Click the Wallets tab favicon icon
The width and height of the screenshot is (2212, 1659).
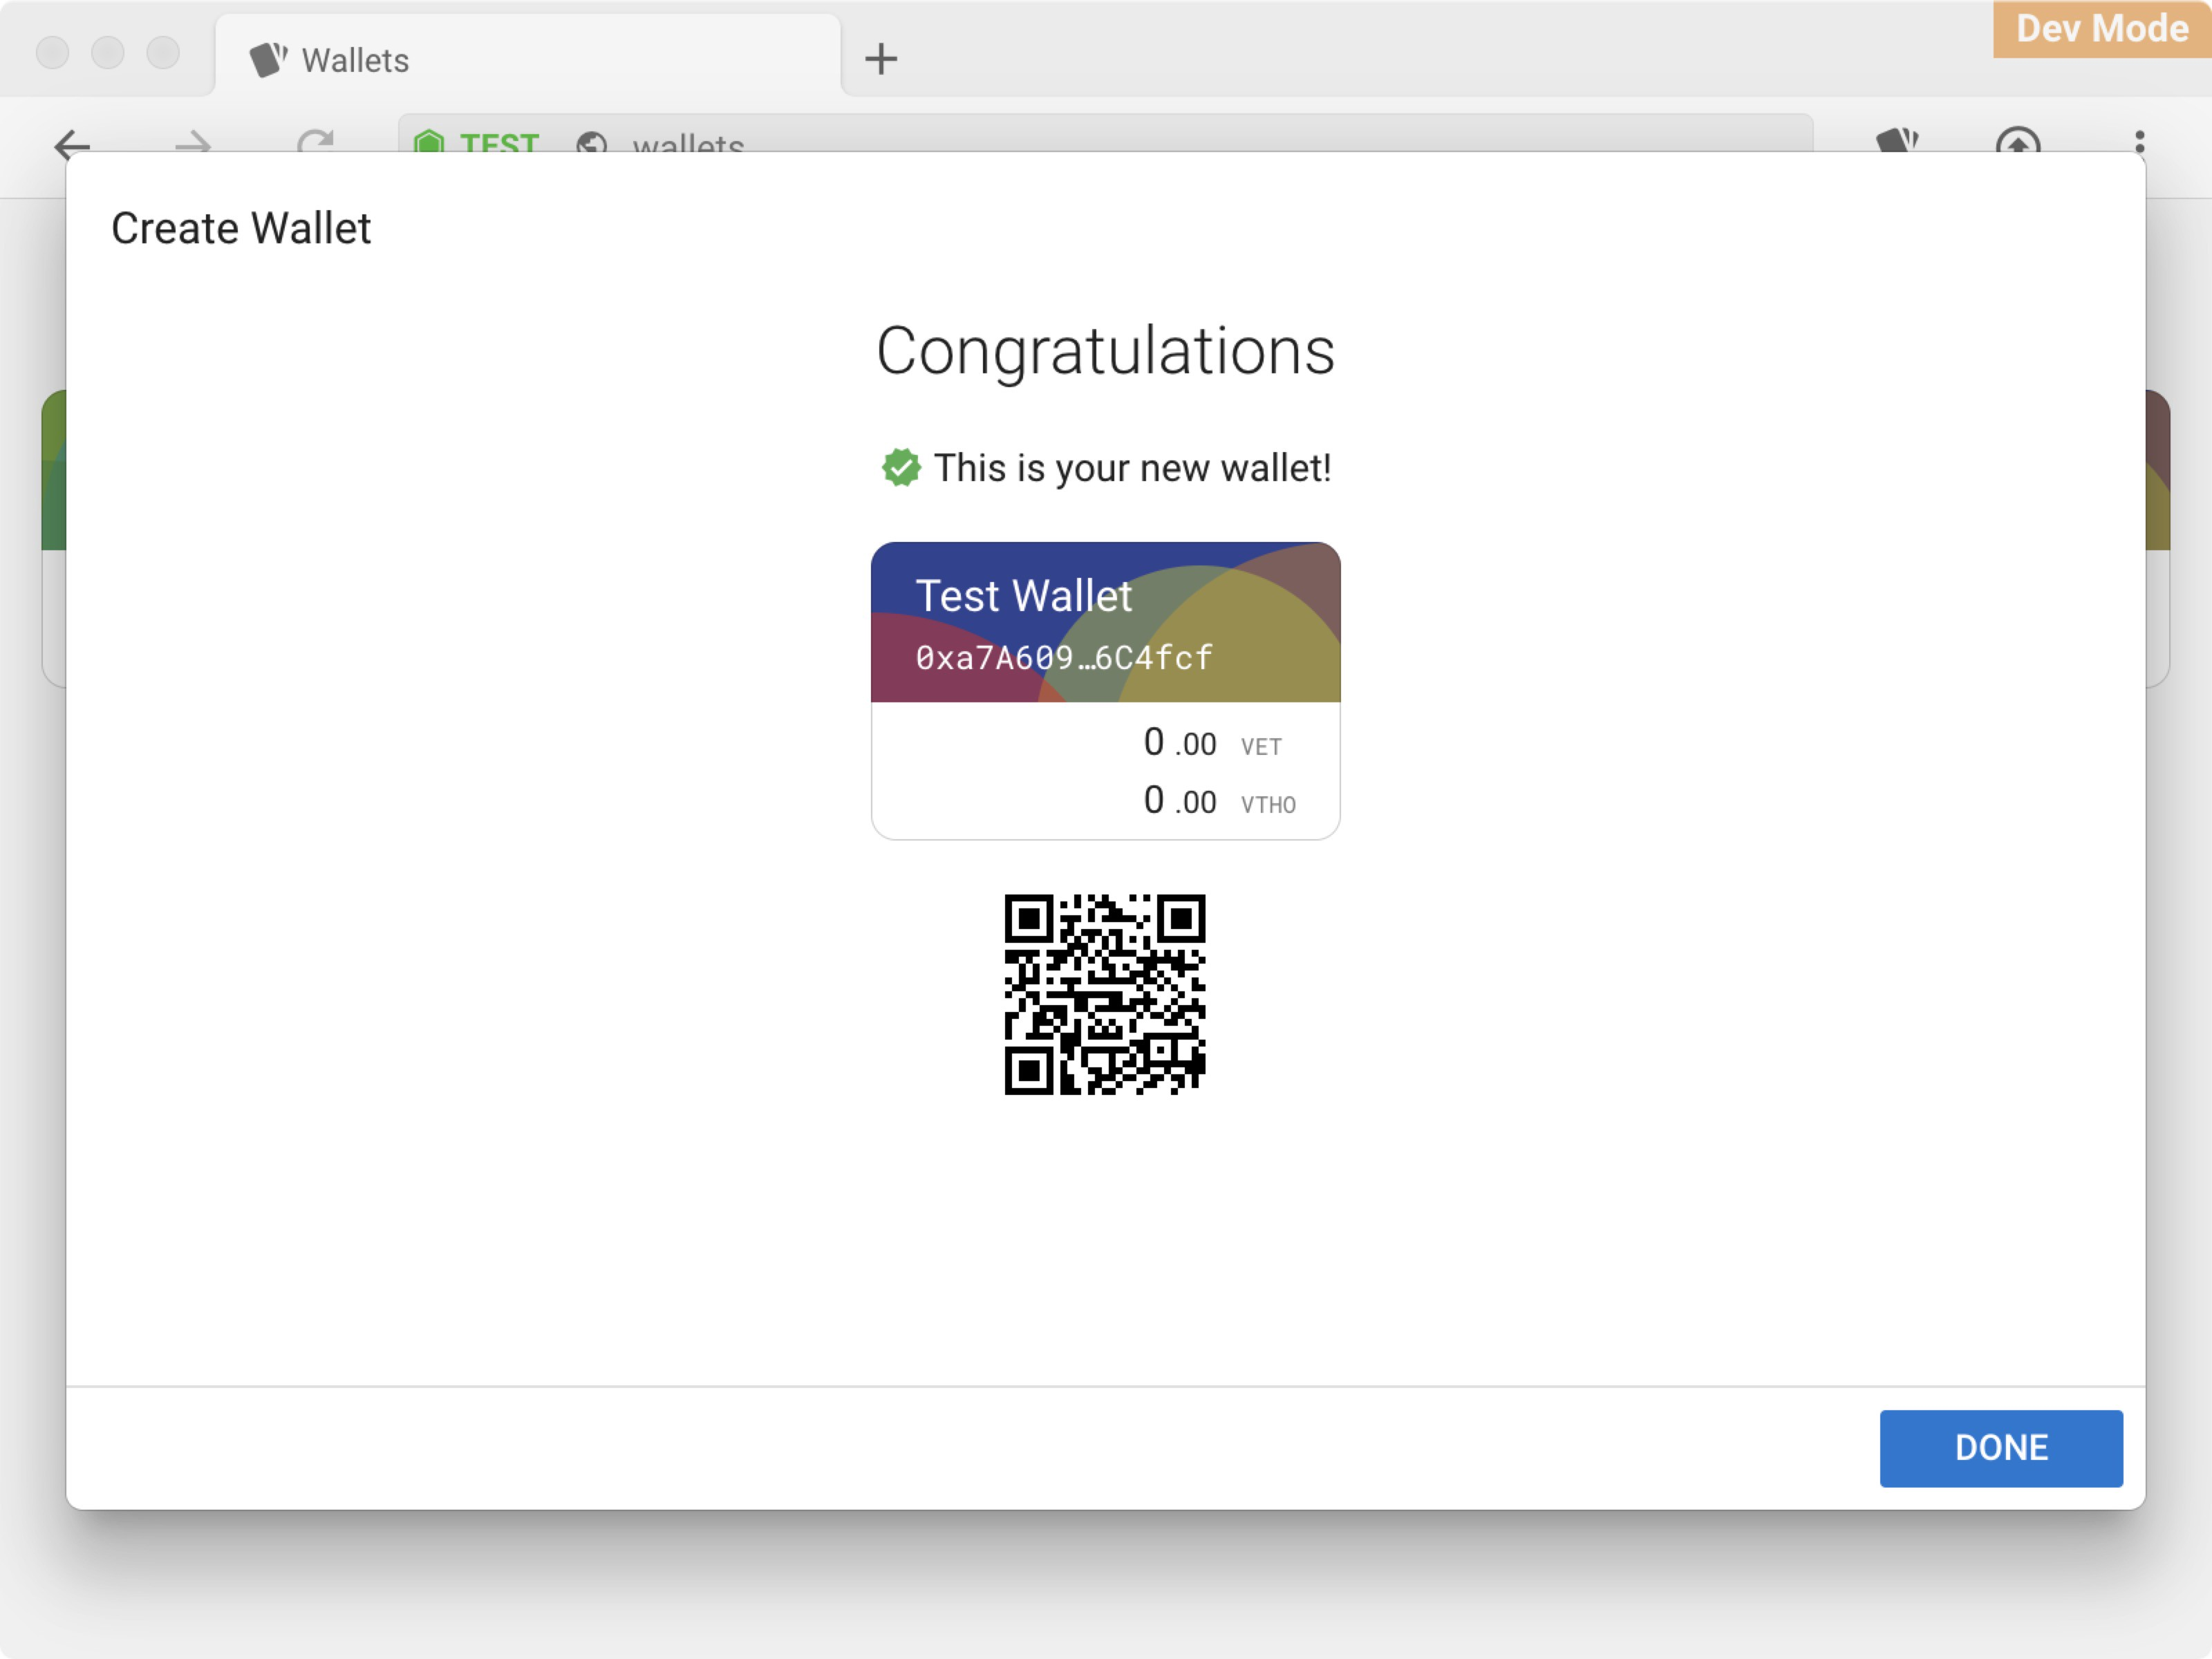tap(268, 60)
